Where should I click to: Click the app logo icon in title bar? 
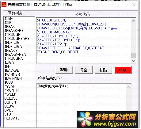pyautogui.click(x=4, y=5)
